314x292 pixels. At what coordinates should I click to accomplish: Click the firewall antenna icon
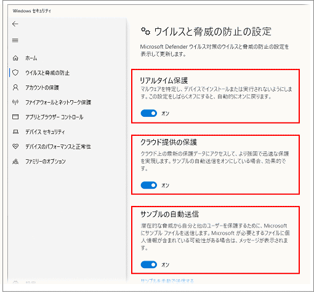pyautogui.click(x=15, y=102)
